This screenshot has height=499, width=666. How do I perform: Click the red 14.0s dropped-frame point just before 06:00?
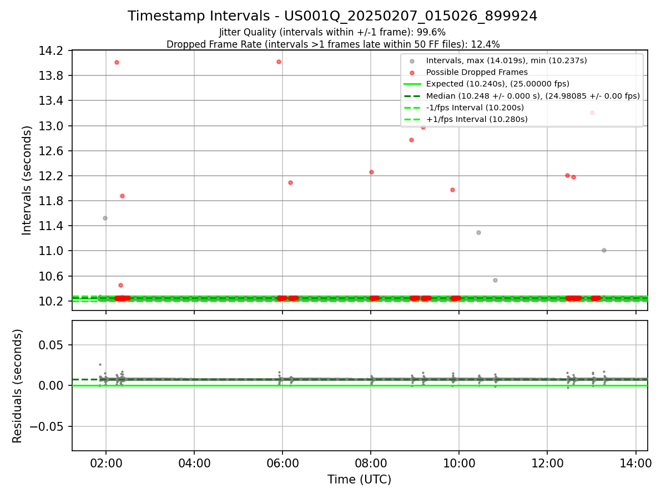279,62
